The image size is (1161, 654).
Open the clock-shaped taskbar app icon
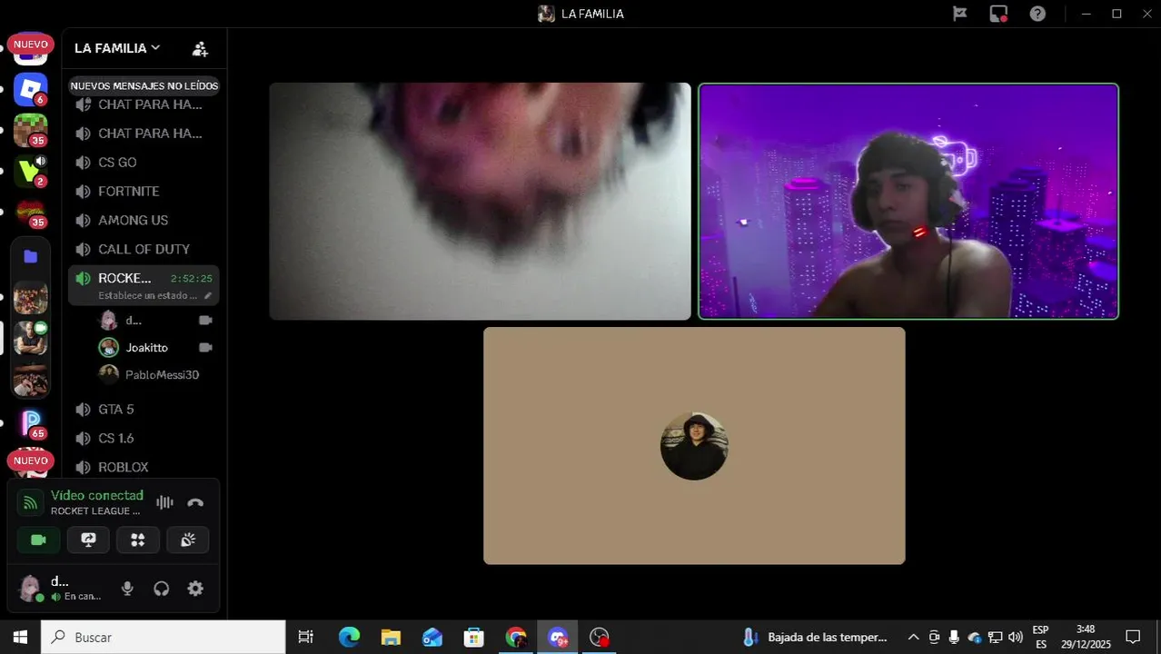point(600,638)
